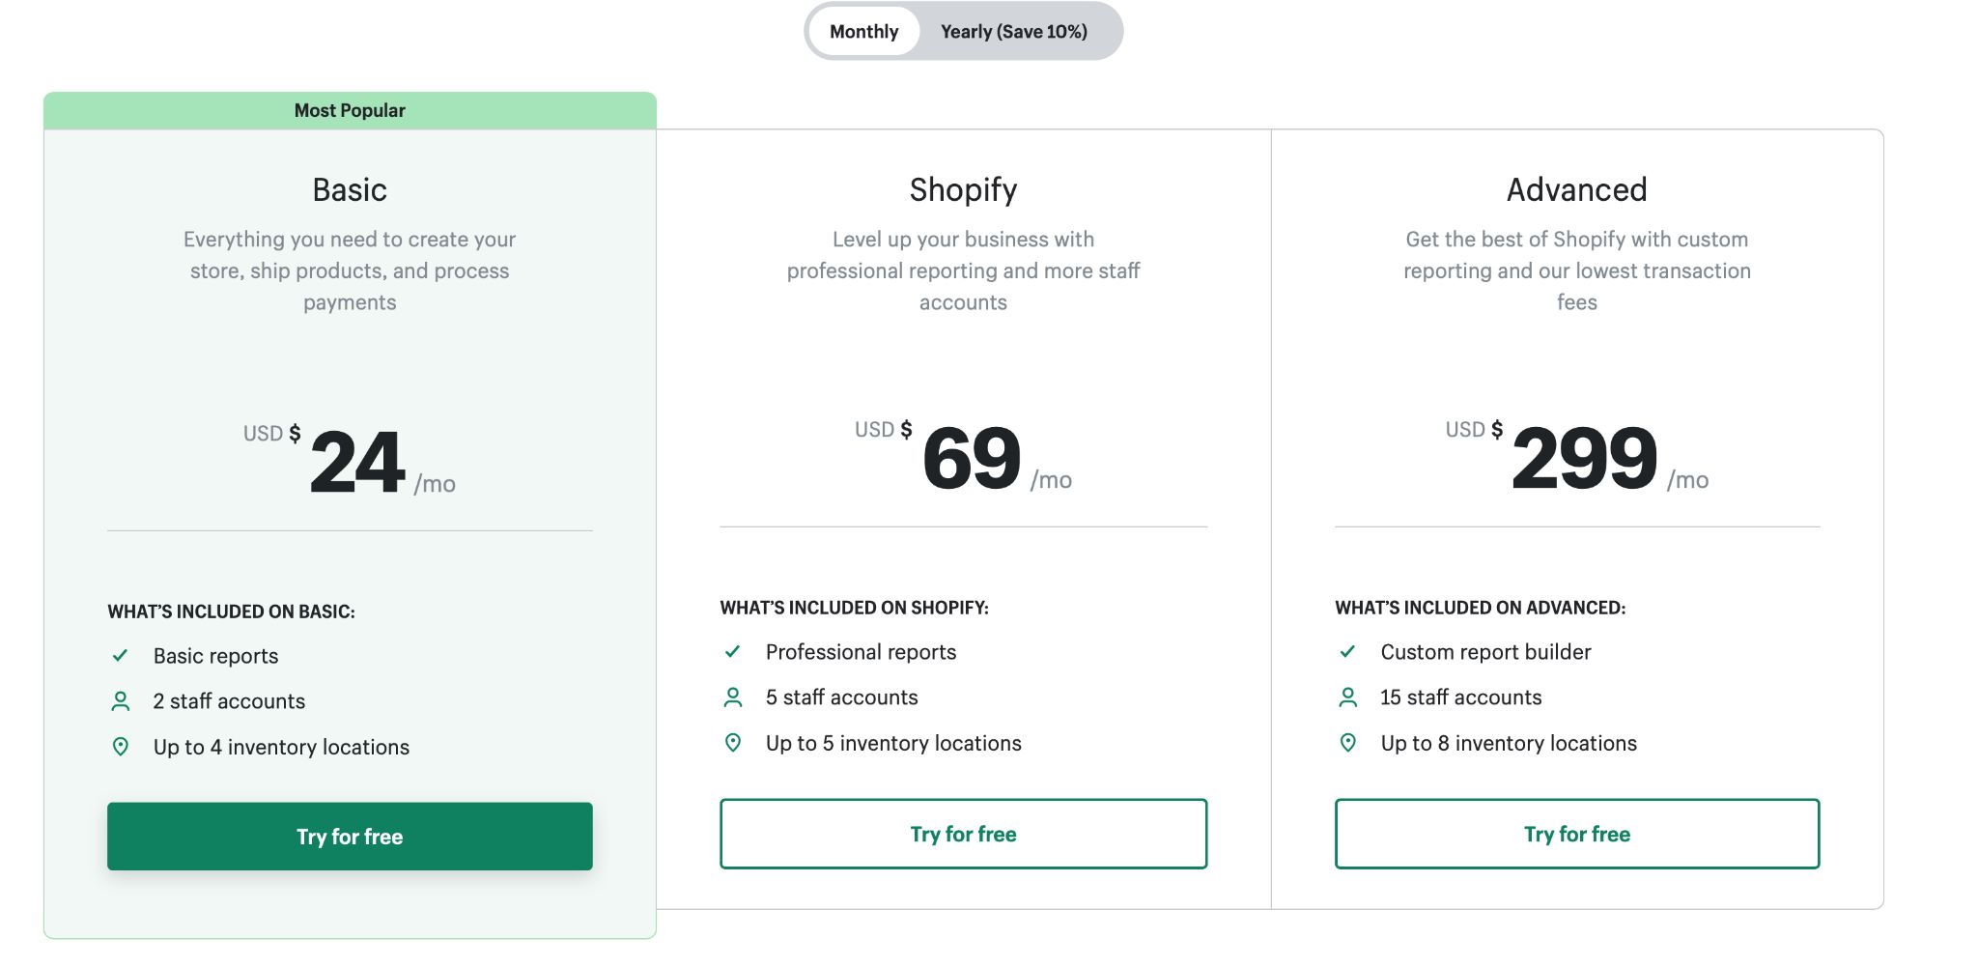Click person icon beside 2 staff accounts

coord(121,701)
